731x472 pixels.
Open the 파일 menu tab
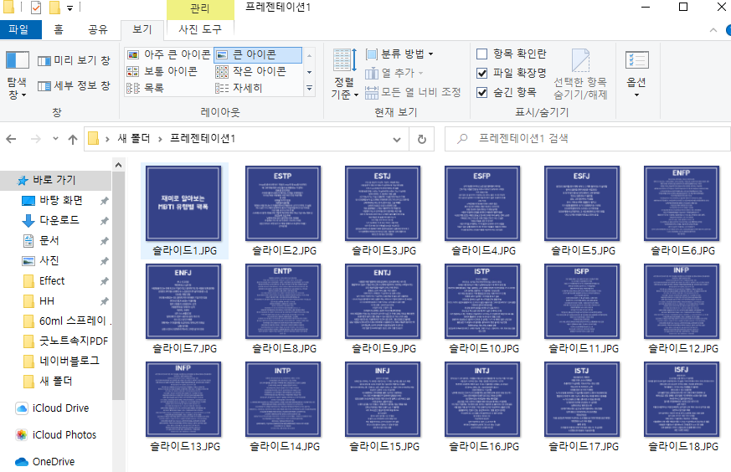pyautogui.click(x=18, y=29)
